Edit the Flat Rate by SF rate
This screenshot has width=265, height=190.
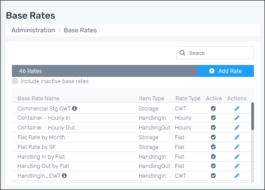[x=237, y=147]
